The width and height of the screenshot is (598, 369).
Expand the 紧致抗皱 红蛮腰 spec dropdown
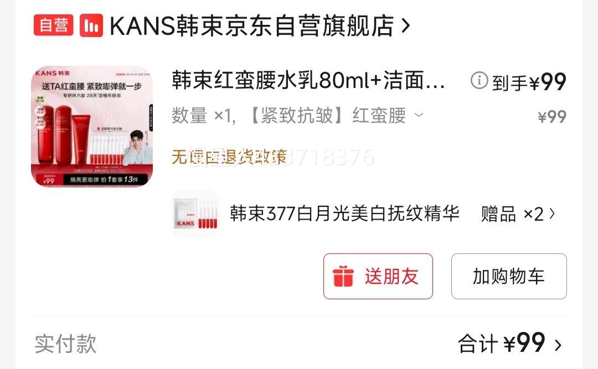[x=419, y=115]
